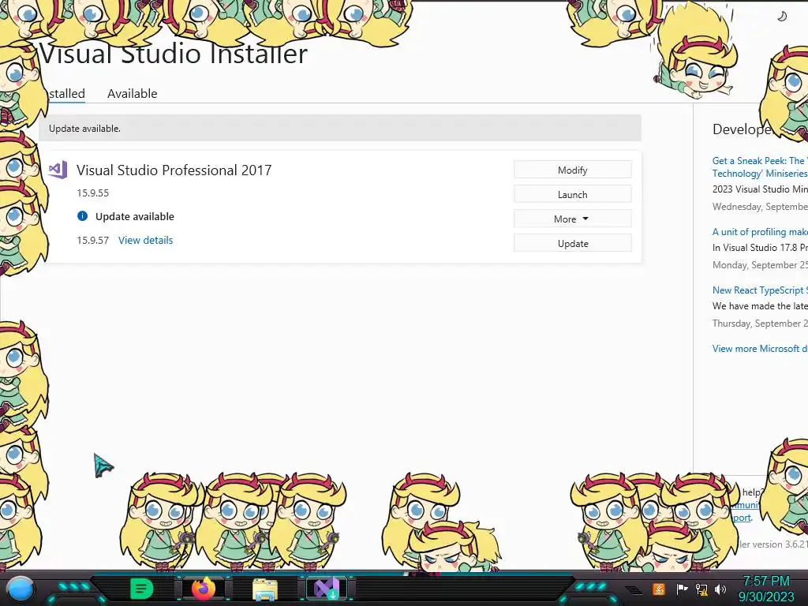Toggle the moon theme icon at top right

tap(782, 17)
